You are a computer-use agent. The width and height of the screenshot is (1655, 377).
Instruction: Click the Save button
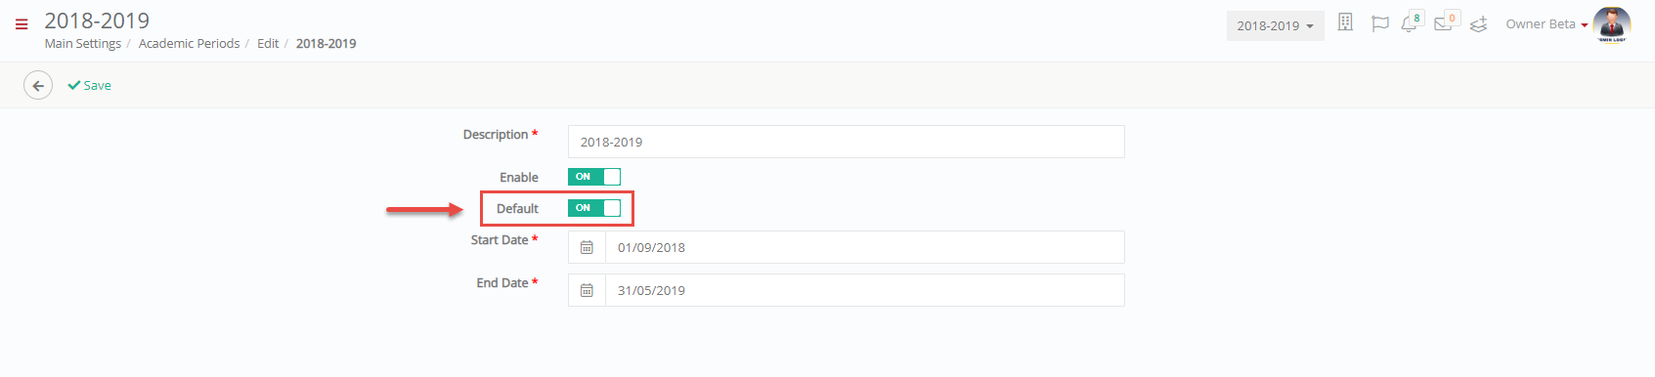89,86
